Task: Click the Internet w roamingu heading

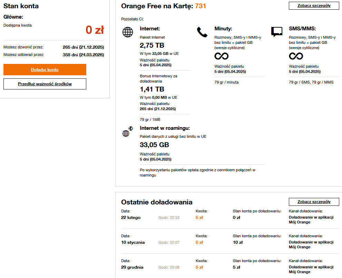Action: 165,128
